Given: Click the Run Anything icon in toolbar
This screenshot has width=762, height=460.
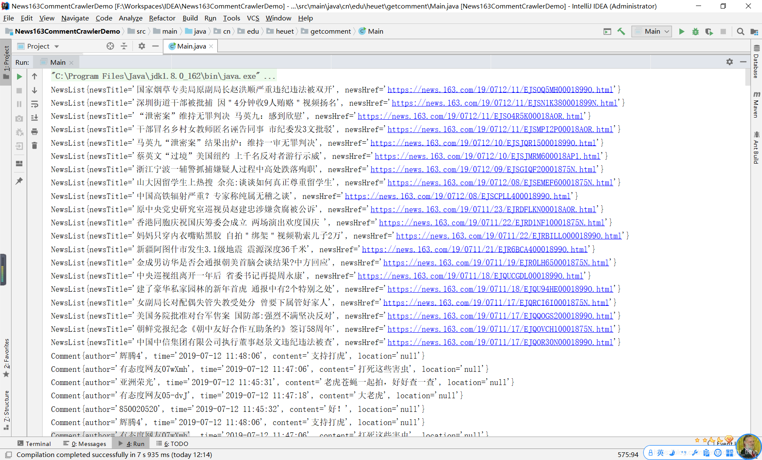Looking at the screenshot, I should coord(607,32).
